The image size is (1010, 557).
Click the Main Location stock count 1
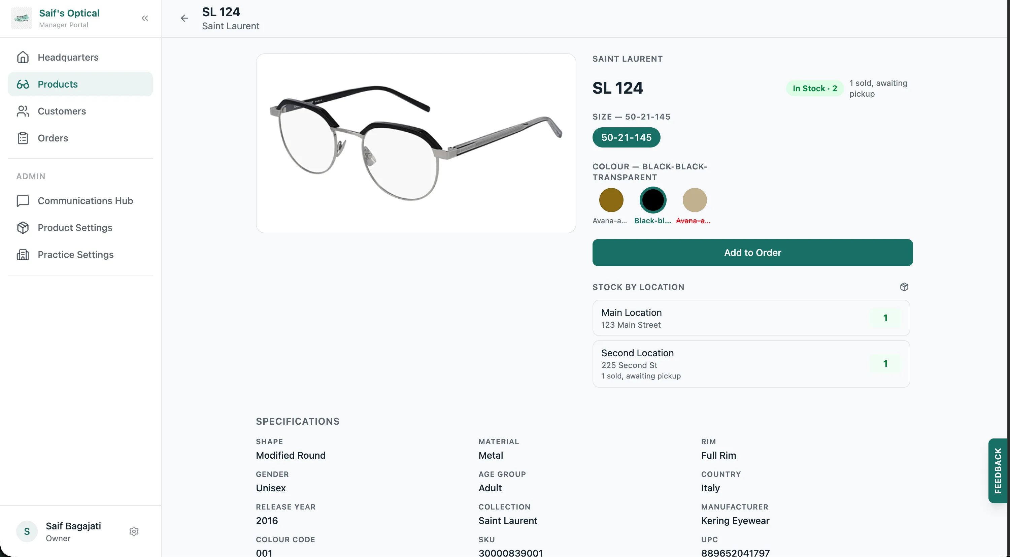point(885,318)
